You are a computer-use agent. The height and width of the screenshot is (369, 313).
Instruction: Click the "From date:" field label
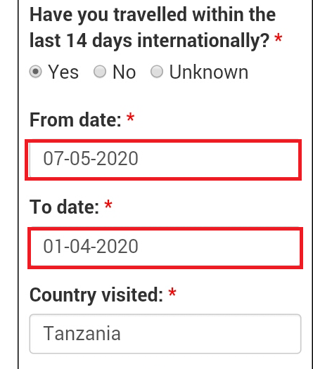75,120
